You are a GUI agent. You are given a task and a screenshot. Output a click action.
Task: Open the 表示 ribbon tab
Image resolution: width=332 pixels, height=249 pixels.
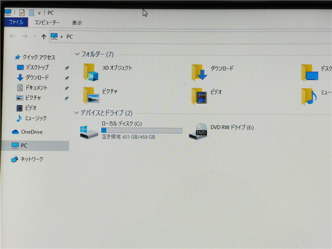(x=77, y=23)
